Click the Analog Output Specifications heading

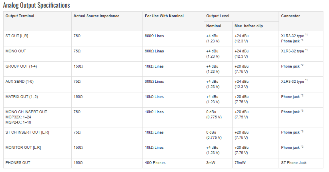click(x=36, y=5)
